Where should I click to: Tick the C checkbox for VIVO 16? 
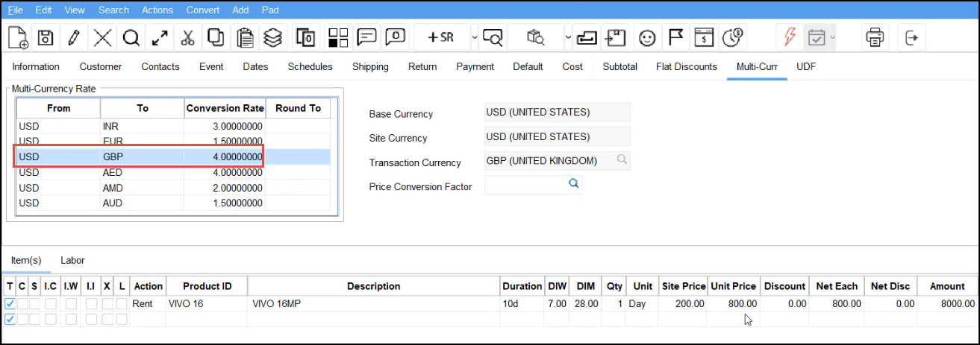(22, 304)
